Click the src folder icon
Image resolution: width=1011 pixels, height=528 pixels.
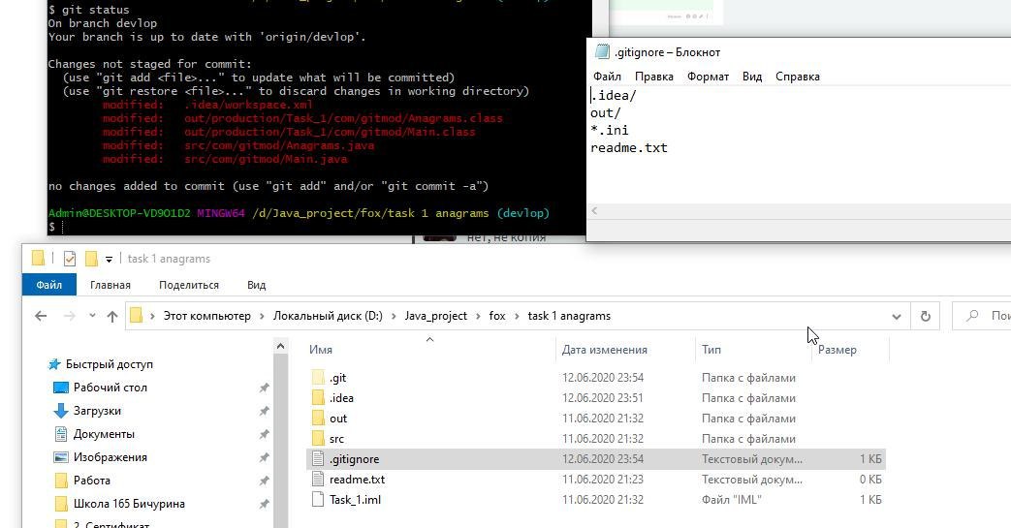(318, 439)
